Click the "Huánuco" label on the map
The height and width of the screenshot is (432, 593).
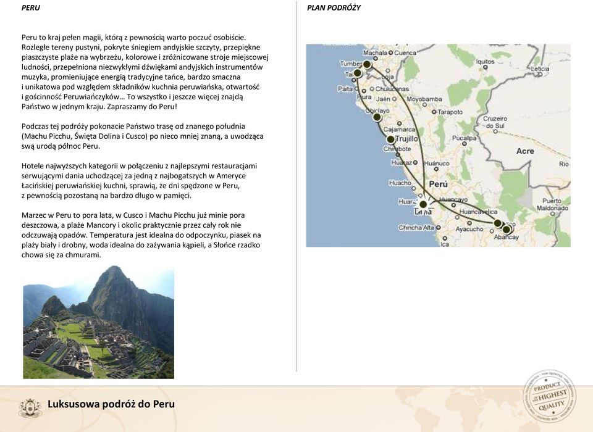point(437,164)
